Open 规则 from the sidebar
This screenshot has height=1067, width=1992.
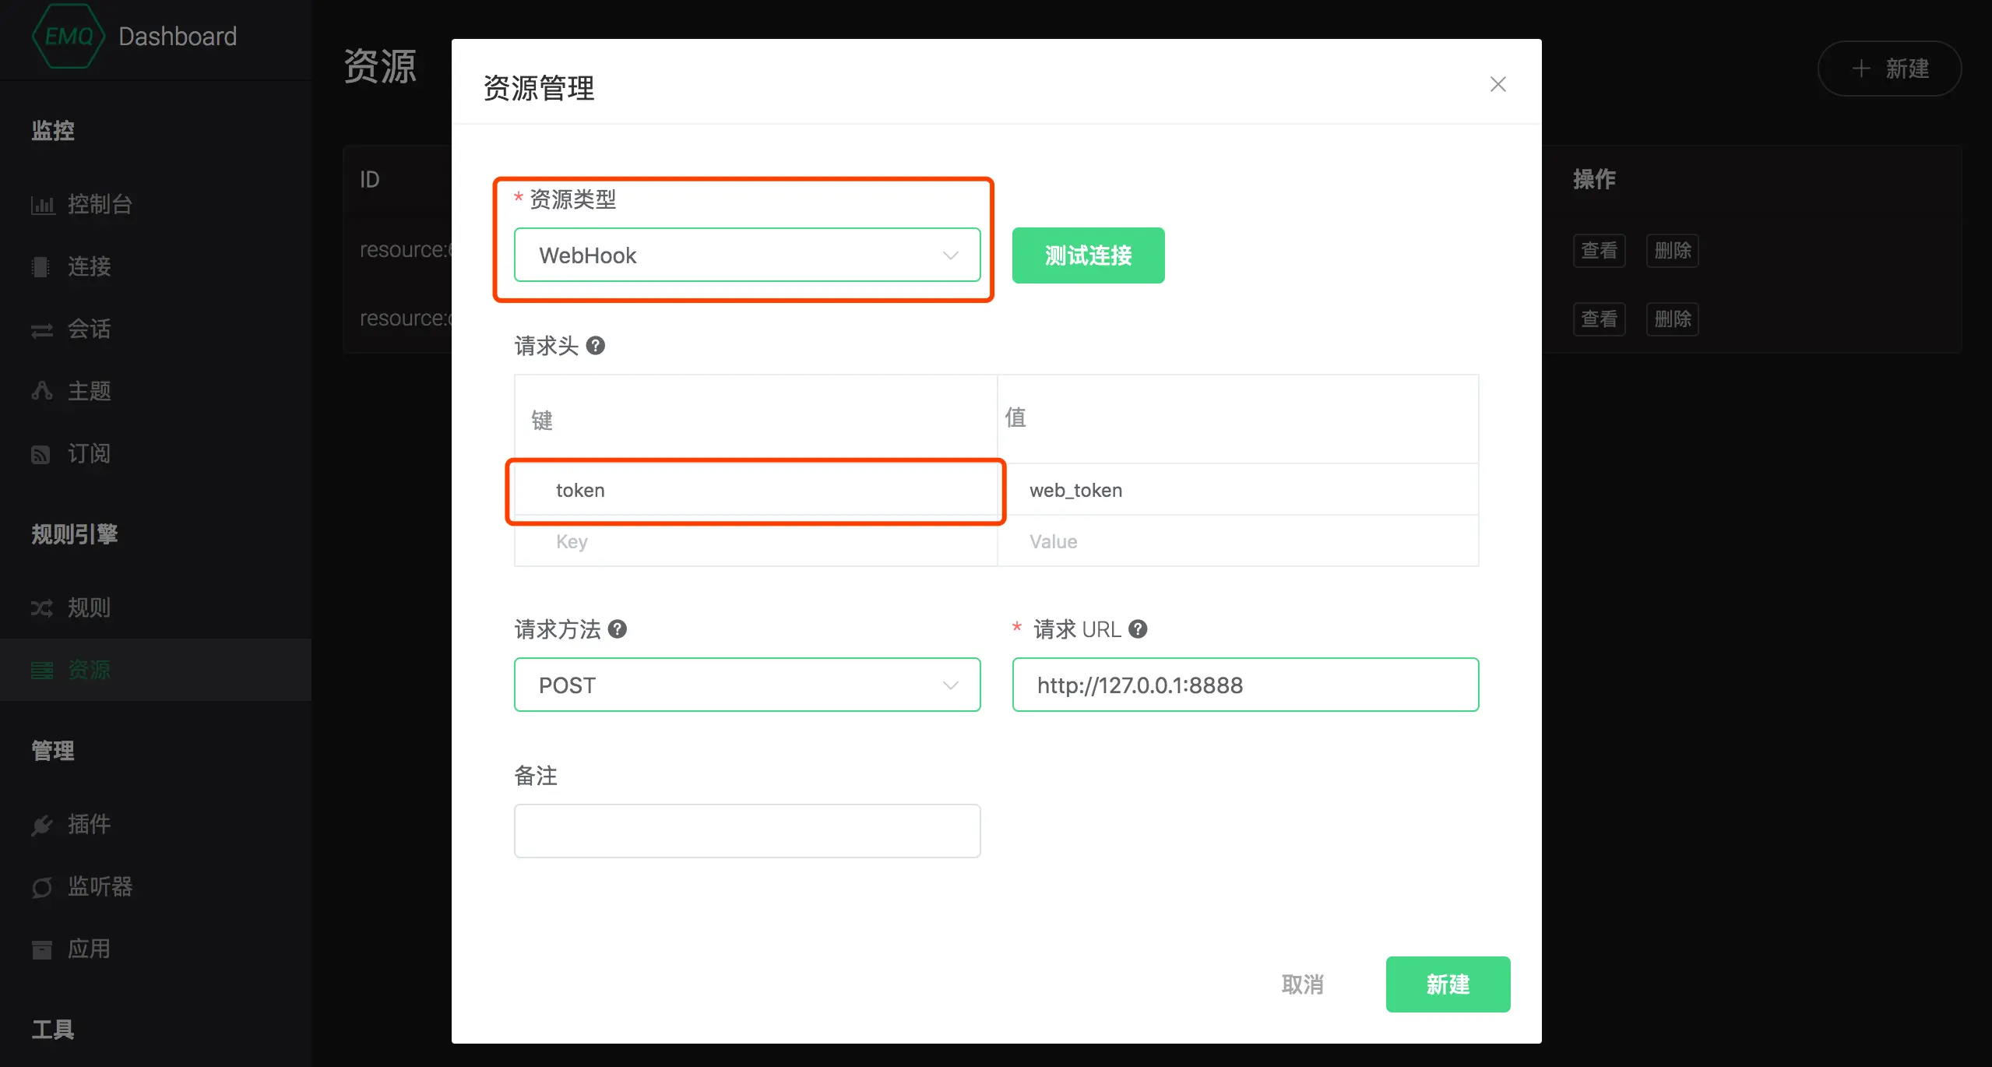point(89,607)
